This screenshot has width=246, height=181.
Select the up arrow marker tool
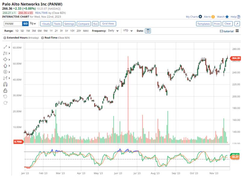click(x=5, y=66)
